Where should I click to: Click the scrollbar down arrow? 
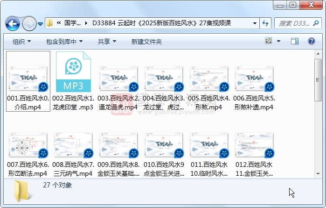coord(318,173)
